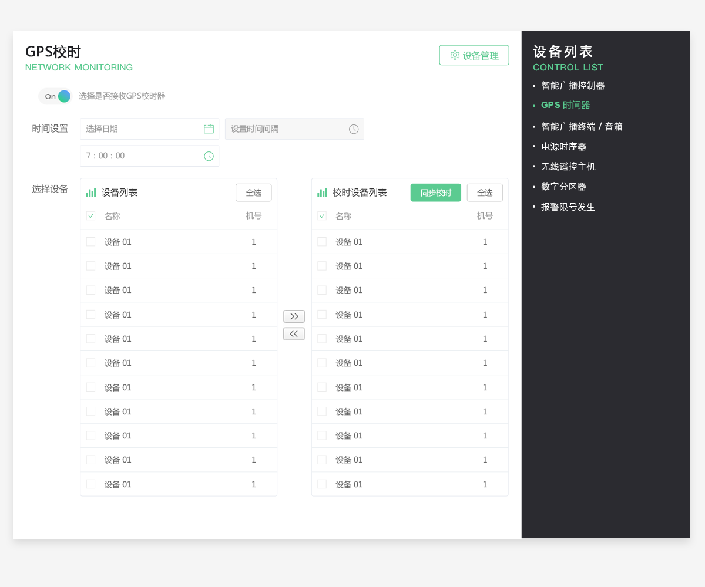Screen dimensions: 705x587
Task: Check the first 设备 01 row in 校时设备列表
Action: tap(322, 242)
